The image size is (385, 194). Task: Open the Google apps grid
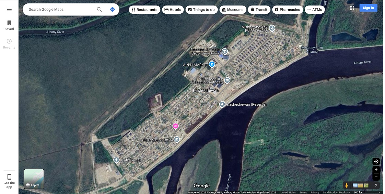[x=352, y=8]
